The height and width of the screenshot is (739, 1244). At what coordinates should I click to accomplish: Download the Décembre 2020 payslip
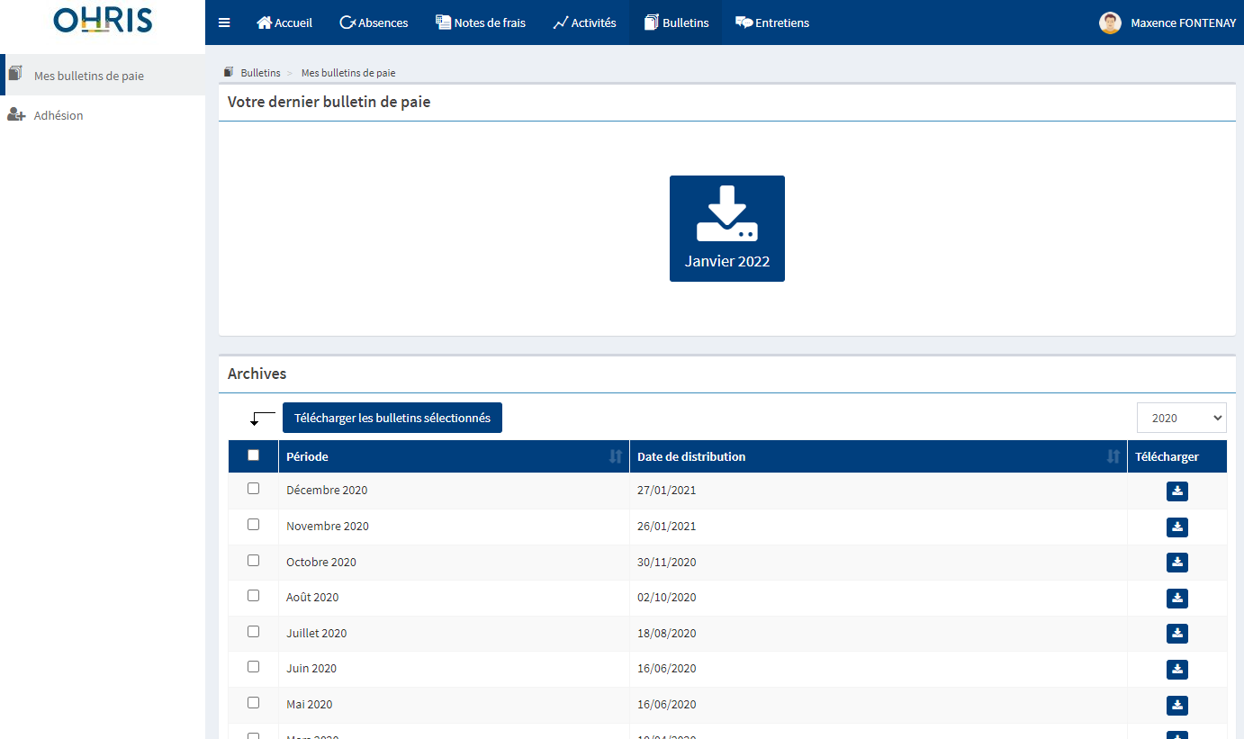(x=1176, y=491)
